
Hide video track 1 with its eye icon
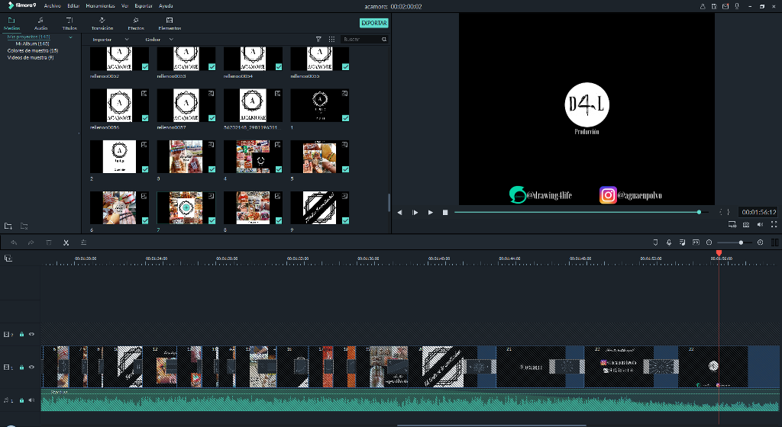click(x=31, y=368)
